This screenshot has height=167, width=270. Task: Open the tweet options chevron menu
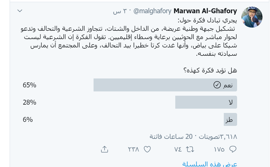point(20,11)
